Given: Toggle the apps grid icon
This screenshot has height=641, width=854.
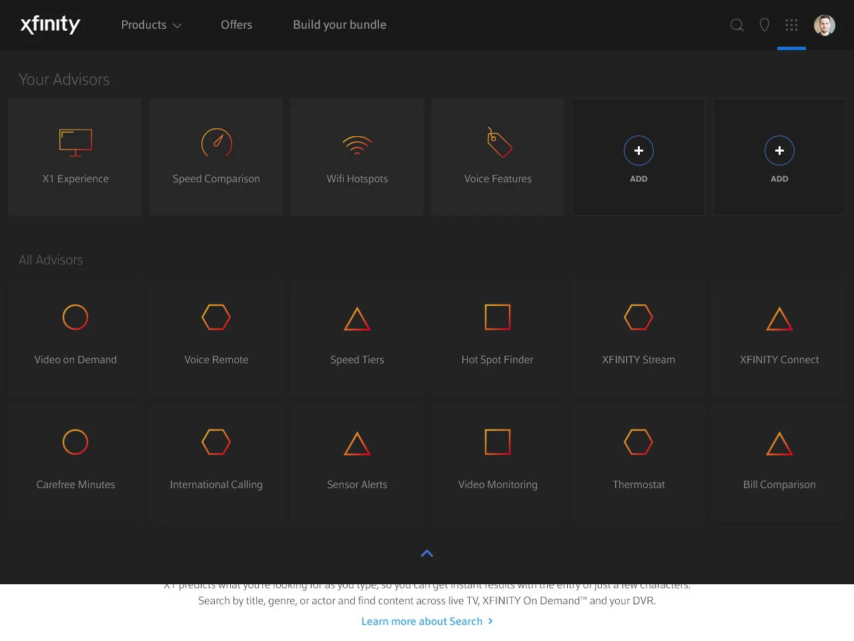Looking at the screenshot, I should coord(791,25).
